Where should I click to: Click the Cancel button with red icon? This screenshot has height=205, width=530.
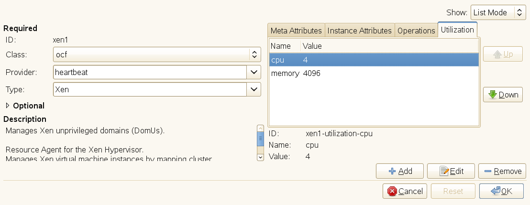pyautogui.click(x=405, y=191)
